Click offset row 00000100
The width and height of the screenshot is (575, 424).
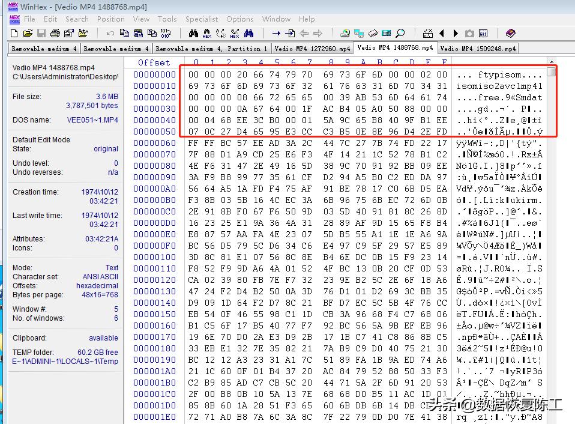point(154,257)
